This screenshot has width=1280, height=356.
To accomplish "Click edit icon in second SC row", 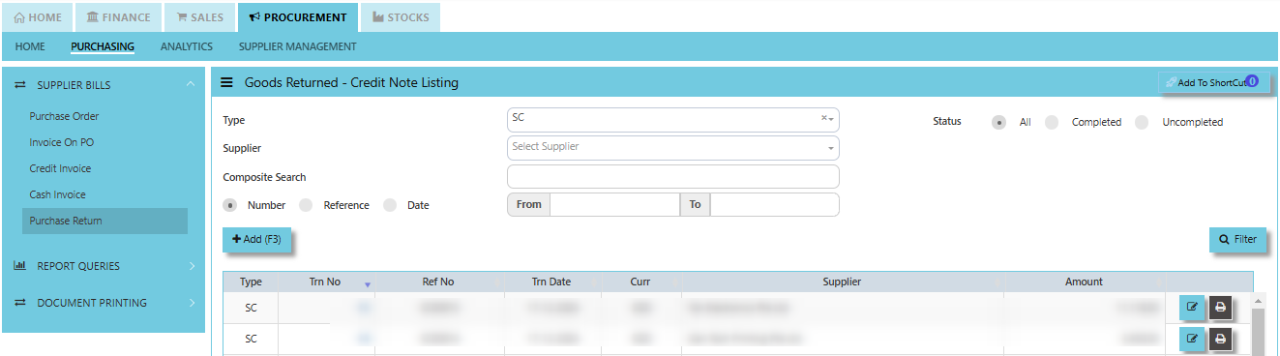I will (x=1192, y=339).
